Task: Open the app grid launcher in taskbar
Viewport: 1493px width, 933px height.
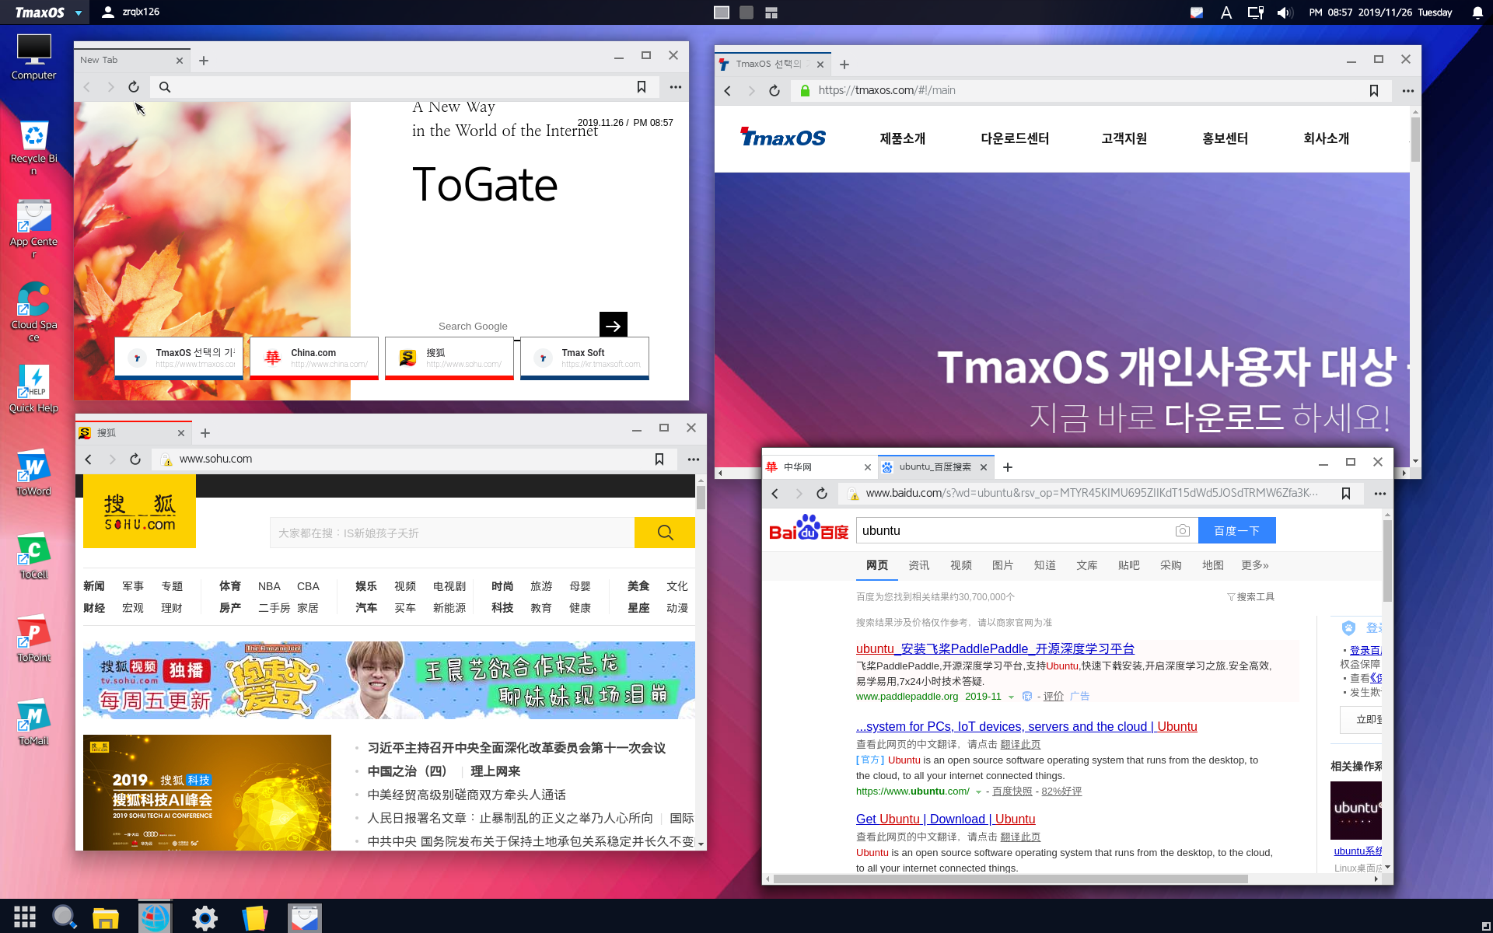Action: (x=25, y=917)
